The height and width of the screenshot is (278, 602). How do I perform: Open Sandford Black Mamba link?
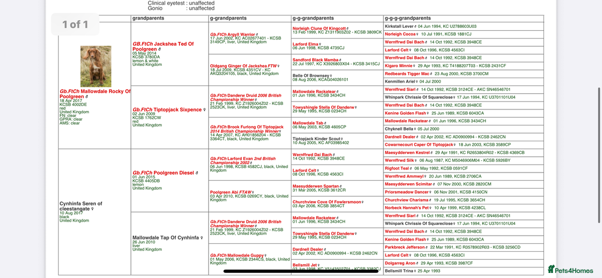[x=316, y=60]
